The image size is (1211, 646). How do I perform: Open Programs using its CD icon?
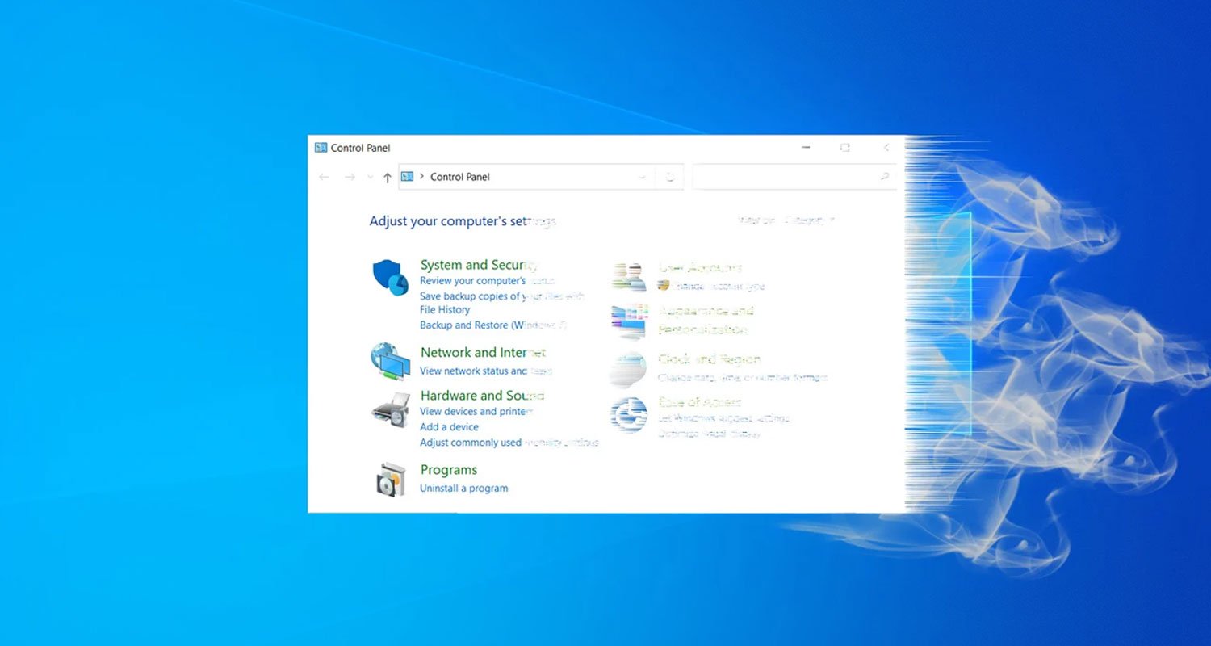point(390,480)
